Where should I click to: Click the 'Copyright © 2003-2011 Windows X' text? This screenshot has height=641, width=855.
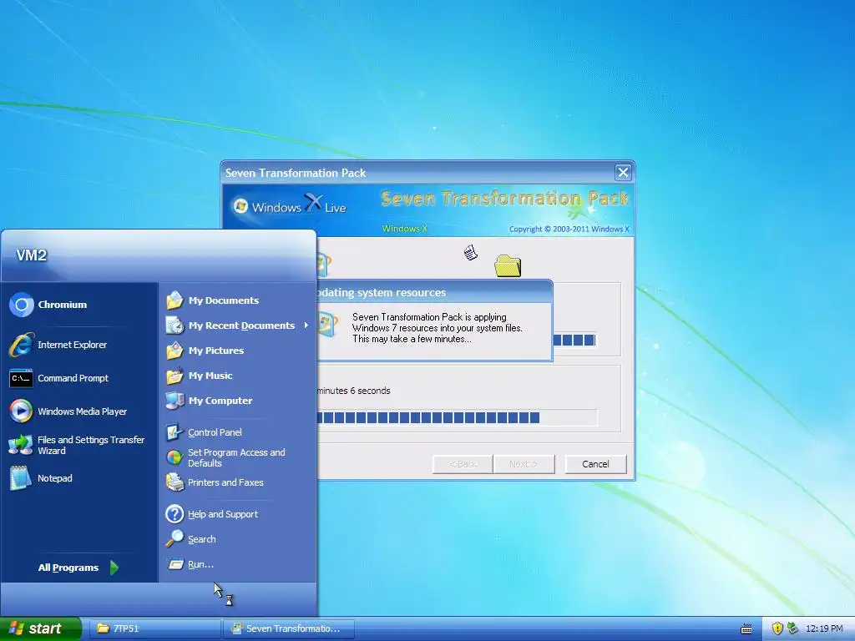[569, 229]
